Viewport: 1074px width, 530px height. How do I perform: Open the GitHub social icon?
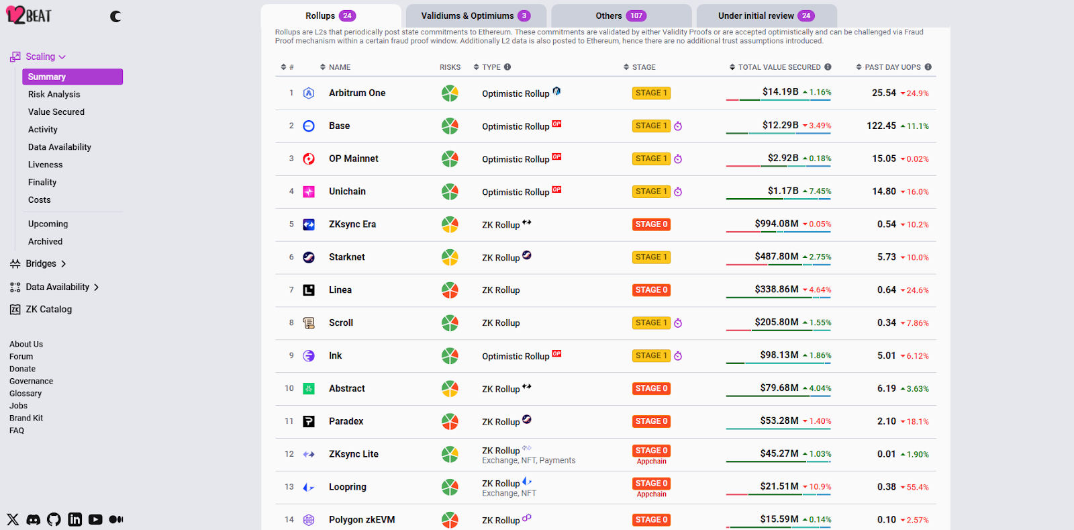(x=54, y=519)
